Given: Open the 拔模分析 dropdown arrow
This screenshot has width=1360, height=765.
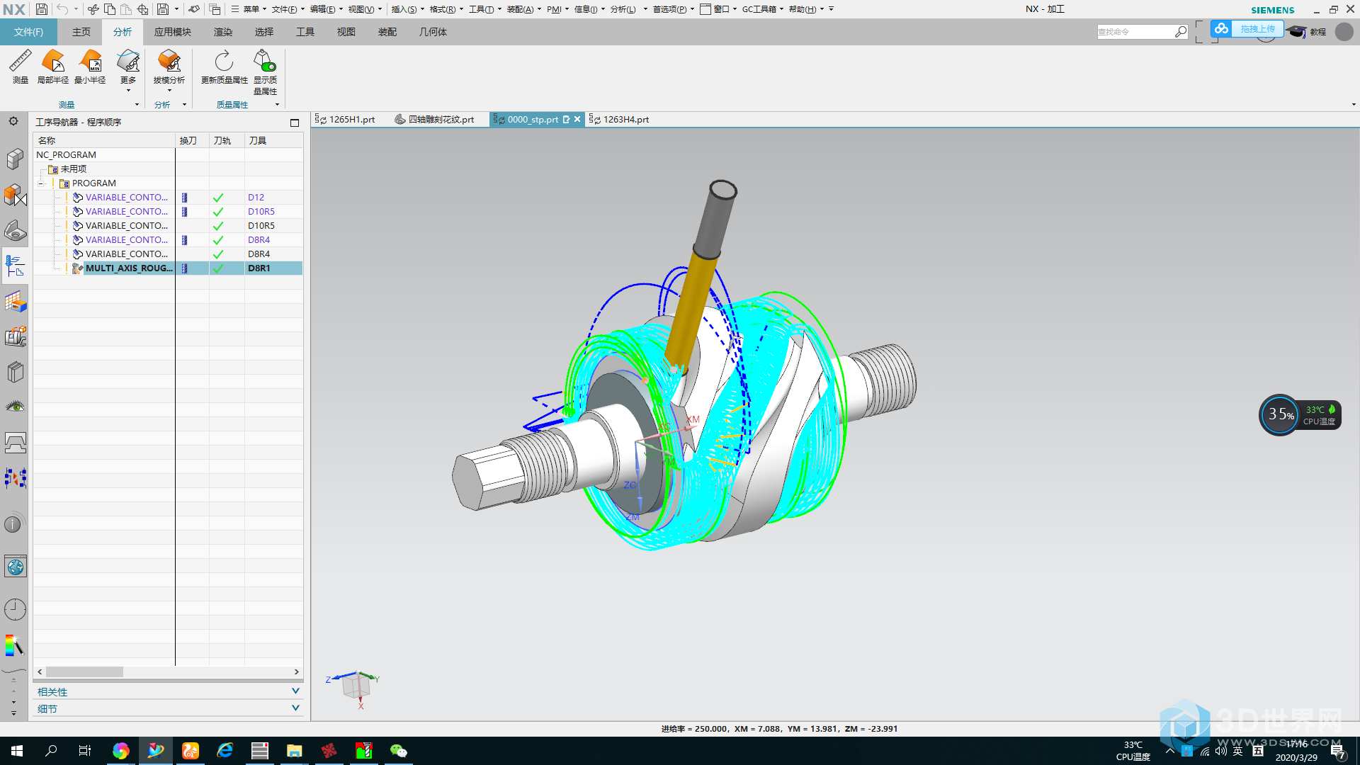Looking at the screenshot, I should click(169, 90).
